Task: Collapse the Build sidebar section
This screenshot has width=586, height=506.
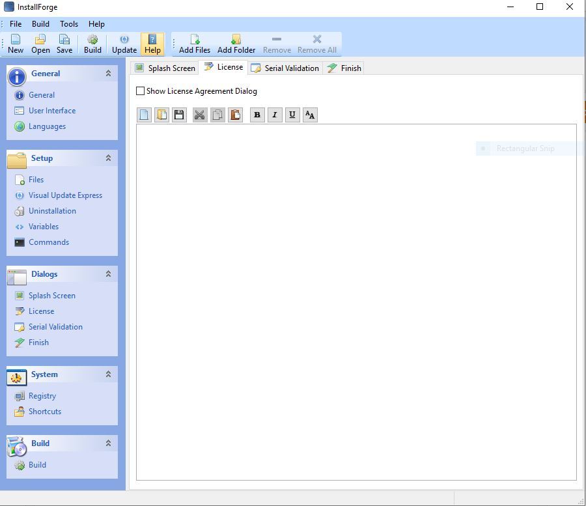Action: tap(108, 443)
